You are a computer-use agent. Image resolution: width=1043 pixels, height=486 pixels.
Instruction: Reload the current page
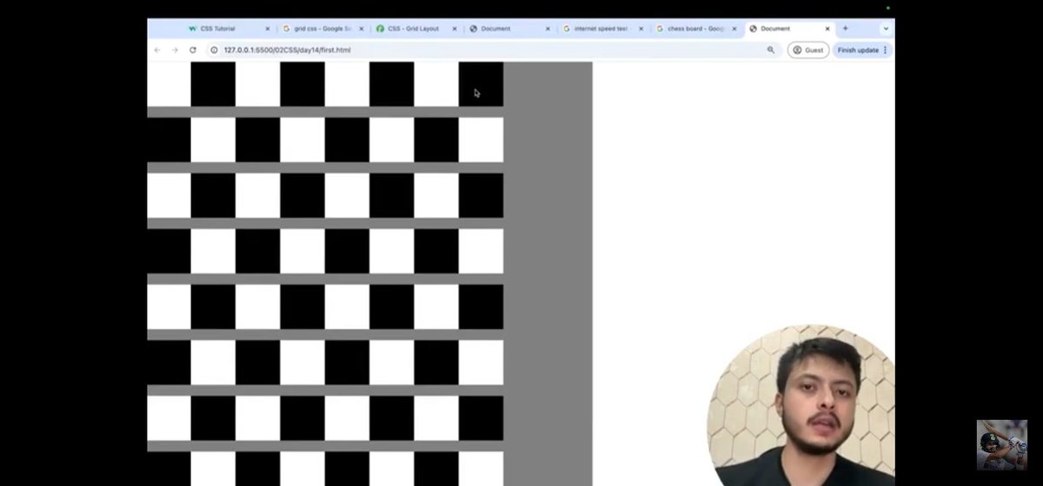[x=193, y=50]
